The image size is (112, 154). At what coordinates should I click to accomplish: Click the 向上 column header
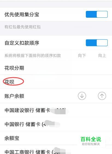[x=102, y=56]
